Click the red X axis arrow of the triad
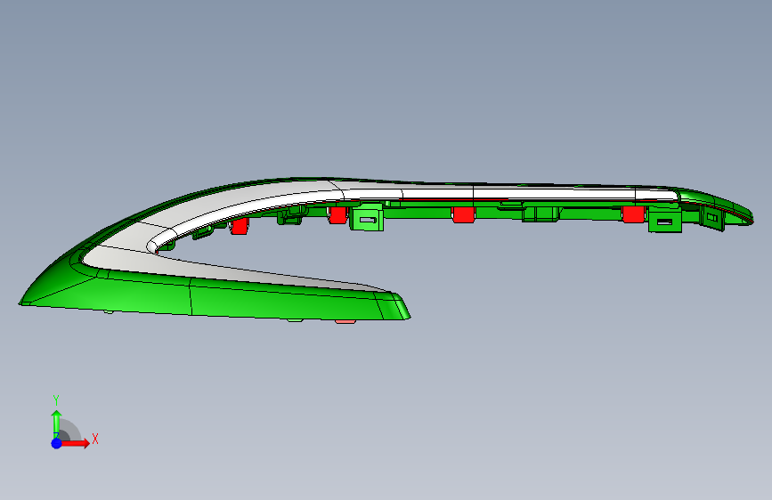The height and width of the screenshot is (500, 772). click(x=75, y=443)
